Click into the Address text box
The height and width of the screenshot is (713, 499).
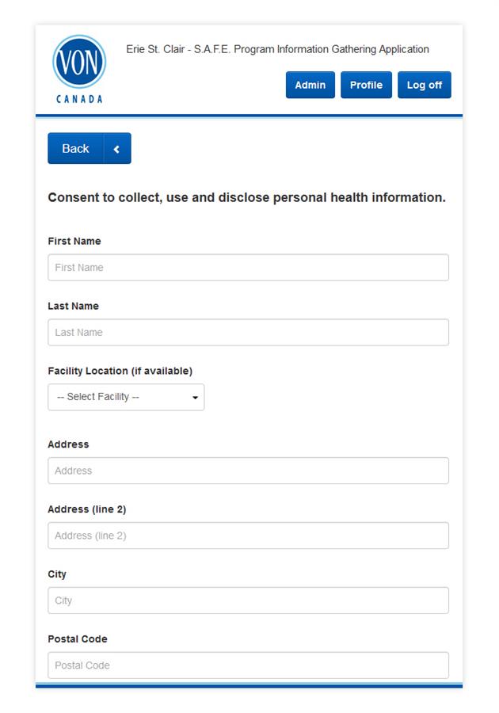coord(248,471)
